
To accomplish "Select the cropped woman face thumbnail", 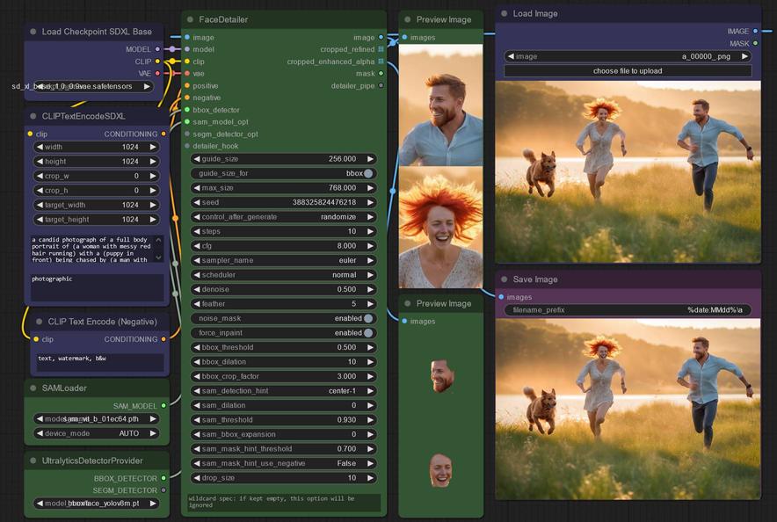I will click(x=440, y=470).
